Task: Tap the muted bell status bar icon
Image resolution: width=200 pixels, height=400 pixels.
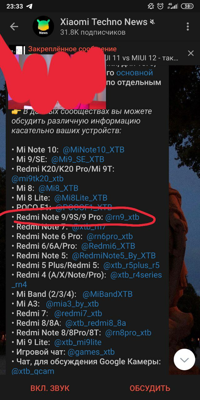Action: [x=151, y=6]
